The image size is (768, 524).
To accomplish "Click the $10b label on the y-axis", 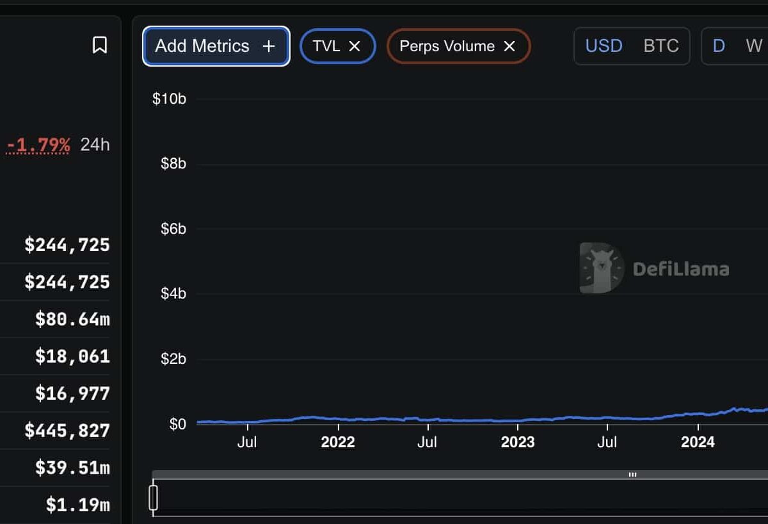I will click(x=169, y=99).
